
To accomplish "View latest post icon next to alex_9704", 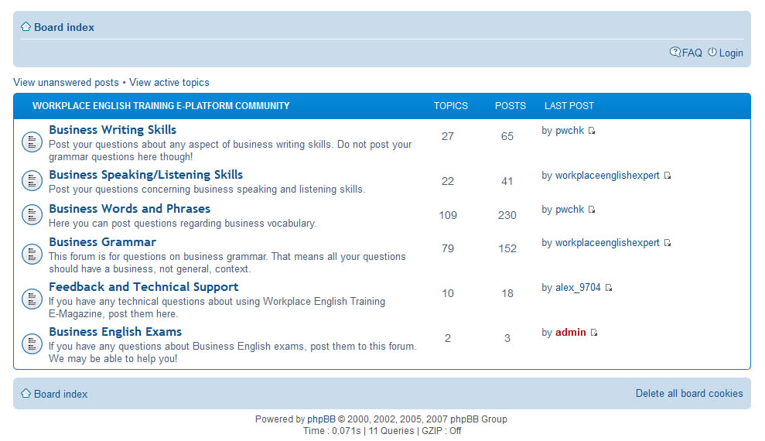I will [609, 288].
